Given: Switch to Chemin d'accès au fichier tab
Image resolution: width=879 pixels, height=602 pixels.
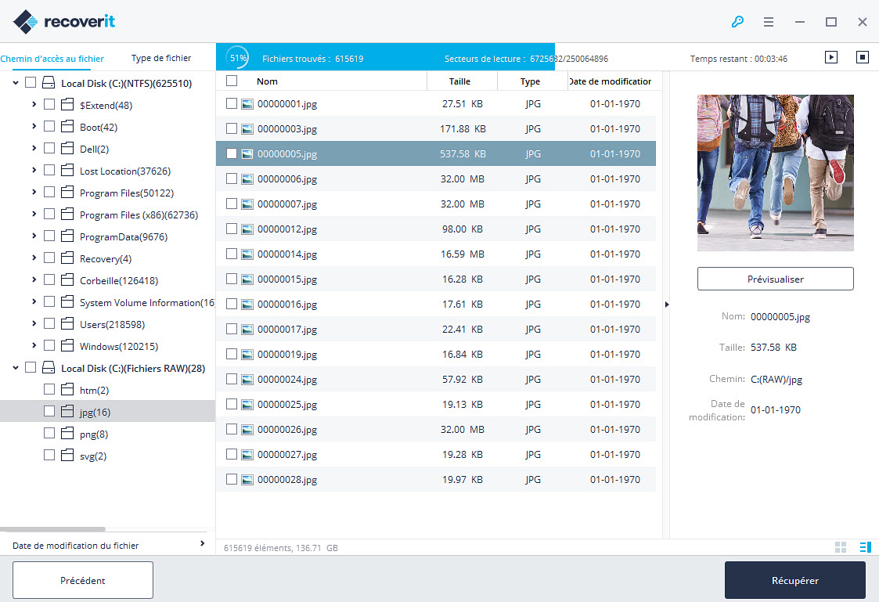Looking at the screenshot, I should 52,58.
